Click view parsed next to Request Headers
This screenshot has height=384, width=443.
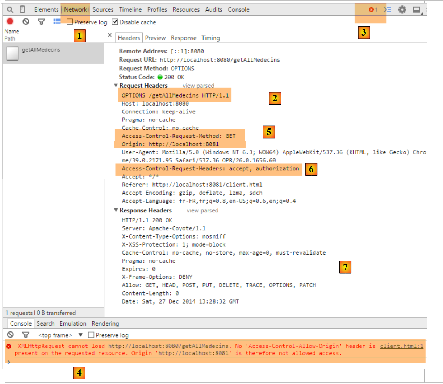[x=198, y=86]
